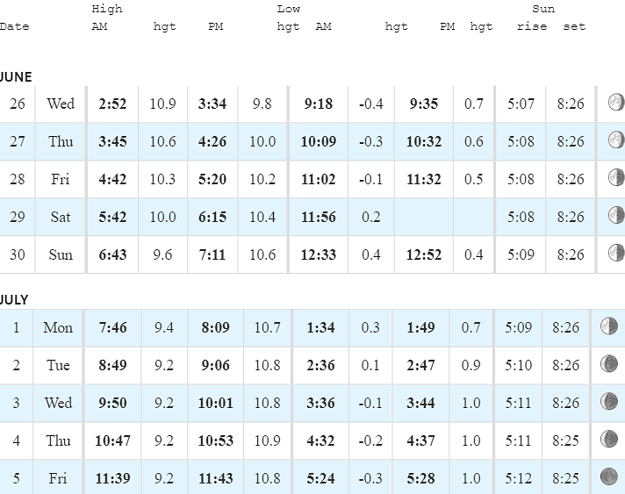Select the JULY month heading
Screen dimensions: 625x494
(x=13, y=299)
